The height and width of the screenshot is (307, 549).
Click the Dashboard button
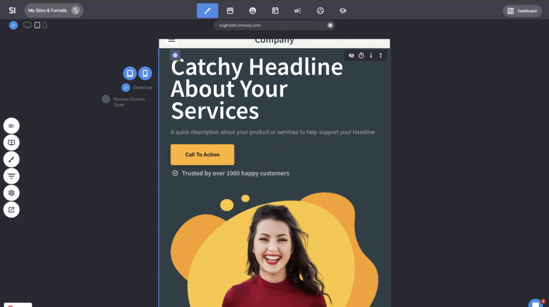coord(522,11)
